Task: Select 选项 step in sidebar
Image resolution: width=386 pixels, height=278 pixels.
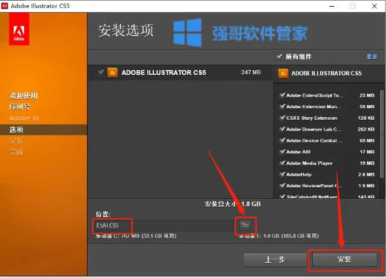Action: pyautogui.click(x=16, y=129)
